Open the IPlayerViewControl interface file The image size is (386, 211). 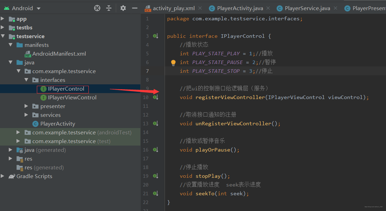(x=72, y=98)
